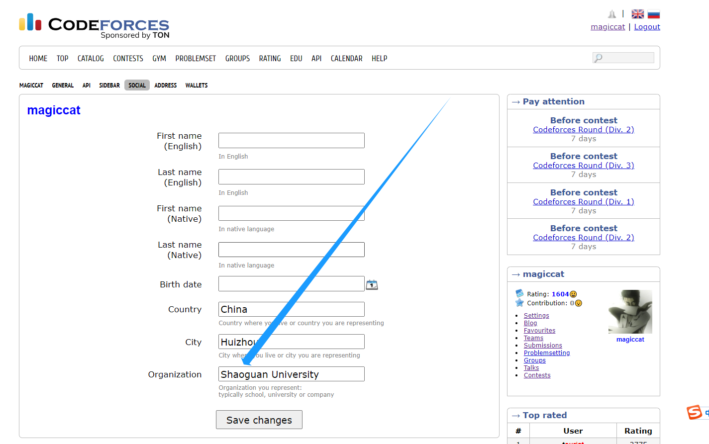Screen dimensions: 709x444
Task: Click the face icon after Contribution 0
Action: coord(578,303)
